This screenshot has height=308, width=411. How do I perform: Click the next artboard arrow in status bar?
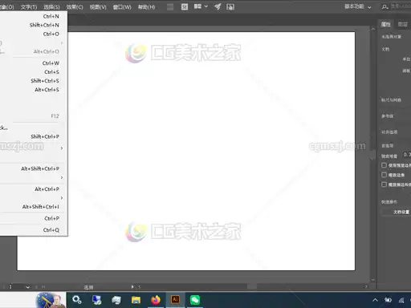click(37, 287)
